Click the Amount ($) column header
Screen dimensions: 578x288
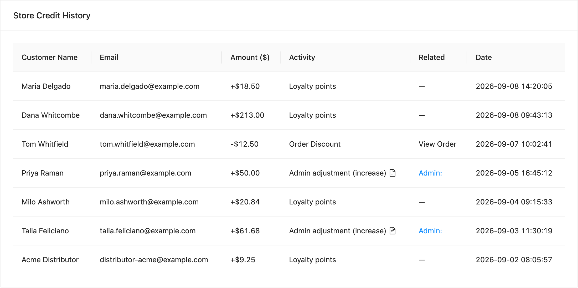tap(250, 57)
